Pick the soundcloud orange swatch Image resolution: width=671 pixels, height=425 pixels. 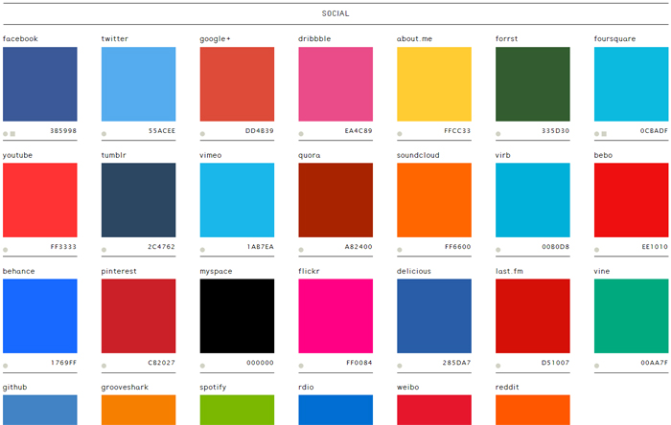click(434, 200)
